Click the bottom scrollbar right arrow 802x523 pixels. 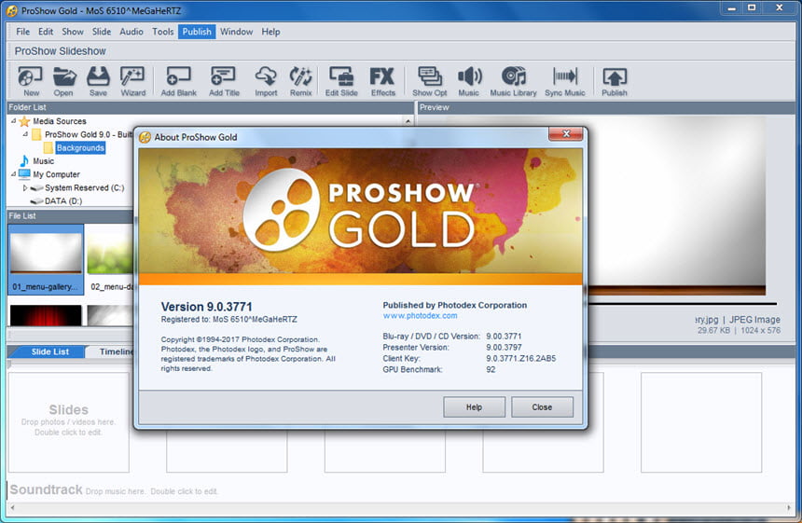pyautogui.click(x=790, y=508)
